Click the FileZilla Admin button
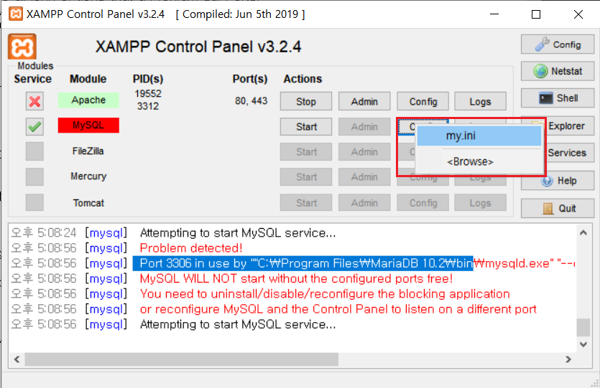The width and height of the screenshot is (600, 388). click(x=364, y=152)
